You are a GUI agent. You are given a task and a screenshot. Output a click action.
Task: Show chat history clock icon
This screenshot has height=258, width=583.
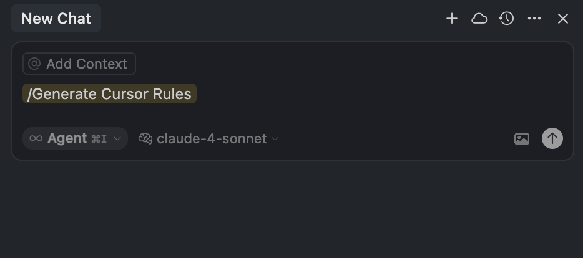[506, 19]
